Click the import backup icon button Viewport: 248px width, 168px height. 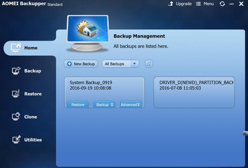(x=149, y=64)
